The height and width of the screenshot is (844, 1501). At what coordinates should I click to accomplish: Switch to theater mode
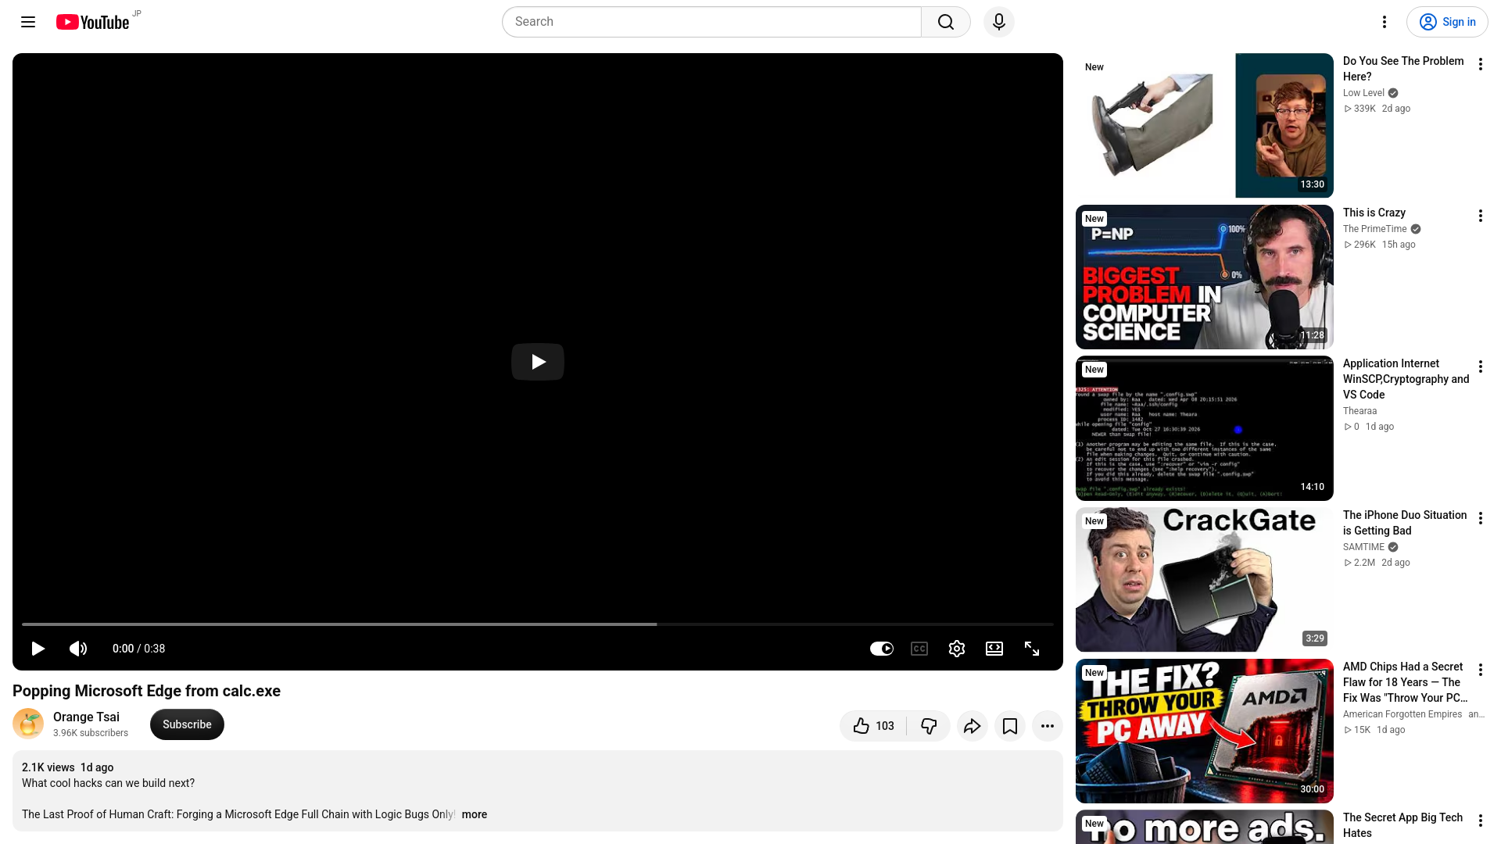pos(994,649)
